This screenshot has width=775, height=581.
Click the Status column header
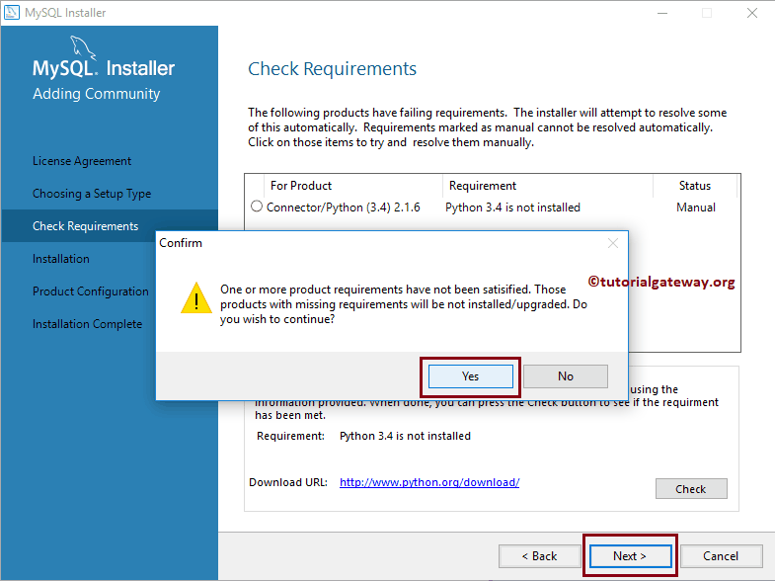[x=694, y=186]
